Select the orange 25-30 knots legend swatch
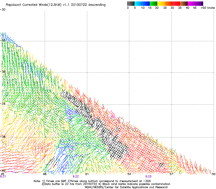216x189 pixels. 169,3
